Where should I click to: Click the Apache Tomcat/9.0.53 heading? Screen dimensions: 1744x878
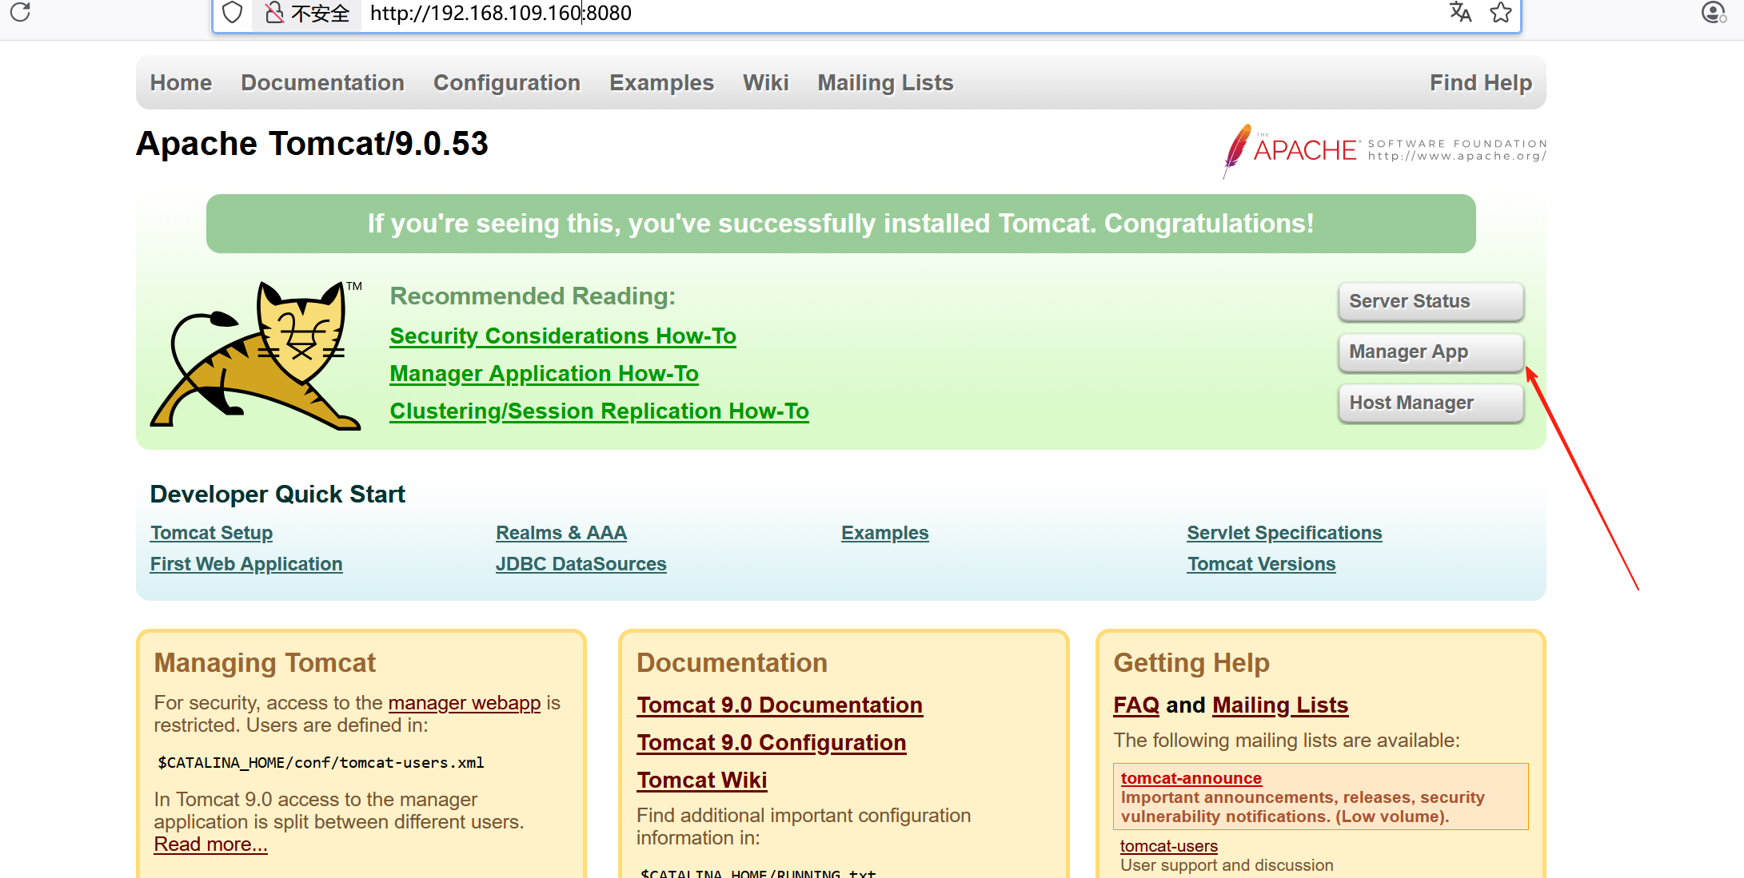click(x=312, y=144)
